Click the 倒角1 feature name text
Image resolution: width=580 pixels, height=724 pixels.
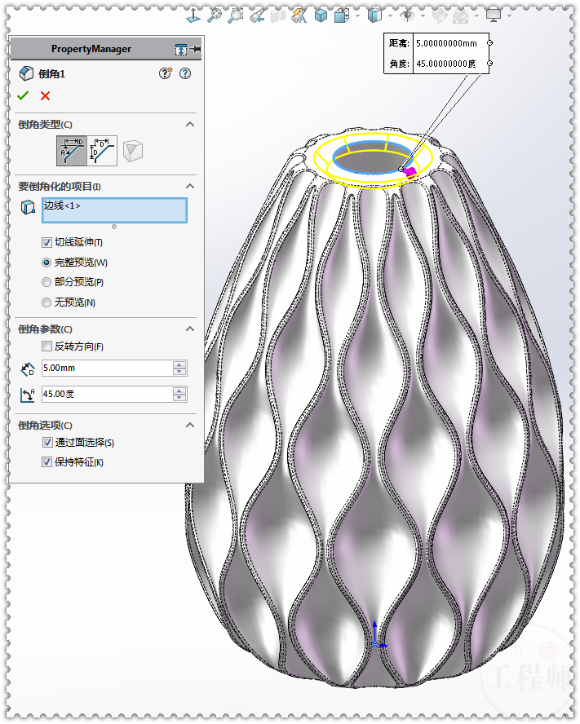click(x=51, y=74)
